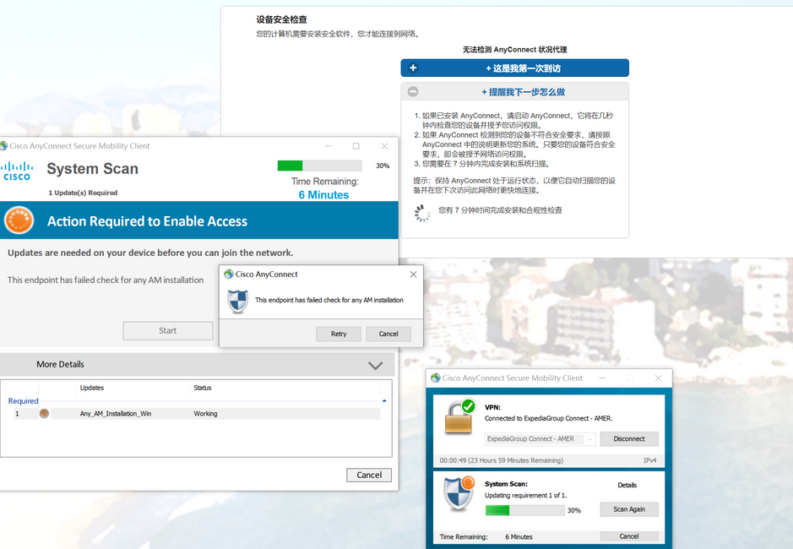This screenshot has width=793, height=549.
Task: Collapse the Required updates group
Action: coord(384,401)
